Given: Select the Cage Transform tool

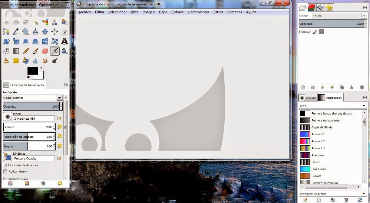Looking at the screenshot, I should pos(55,41).
